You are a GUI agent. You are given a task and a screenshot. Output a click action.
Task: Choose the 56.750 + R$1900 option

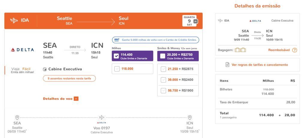[x=163, y=91]
